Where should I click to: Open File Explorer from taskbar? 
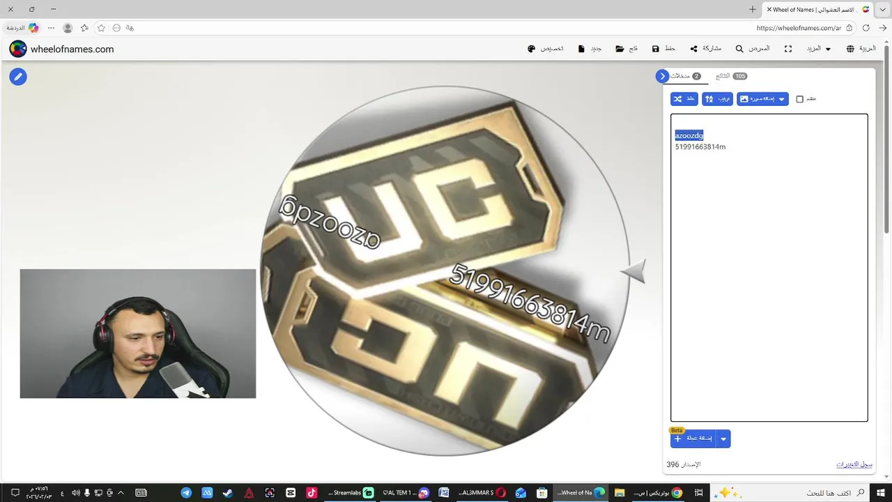tap(619, 493)
